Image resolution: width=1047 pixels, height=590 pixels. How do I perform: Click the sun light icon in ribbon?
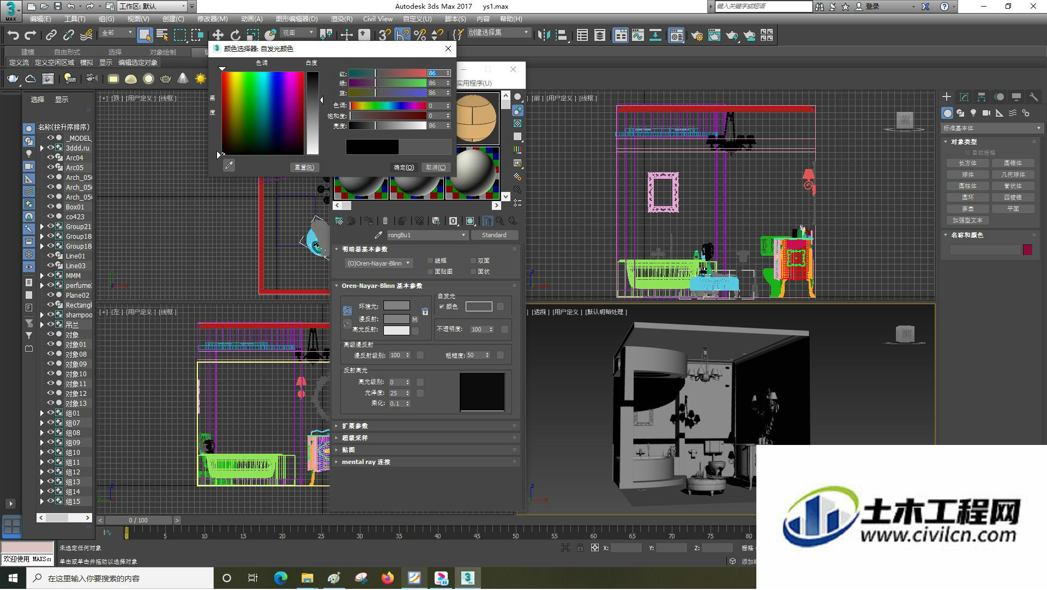(201, 79)
